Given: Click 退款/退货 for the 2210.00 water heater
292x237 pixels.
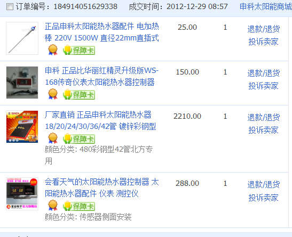Looking at the screenshot, I should pyautogui.click(x=264, y=117).
